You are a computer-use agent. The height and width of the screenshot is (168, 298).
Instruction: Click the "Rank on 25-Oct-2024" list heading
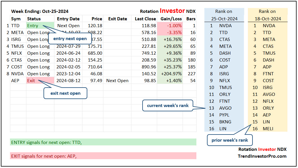point(224,15)
